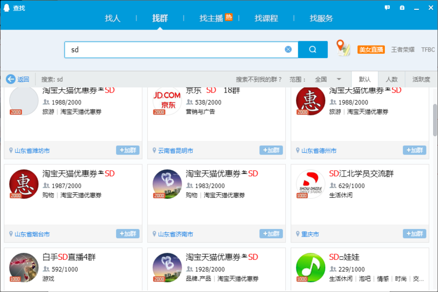Sort results by 活跃度
The height and width of the screenshot is (292, 438).
click(x=421, y=79)
